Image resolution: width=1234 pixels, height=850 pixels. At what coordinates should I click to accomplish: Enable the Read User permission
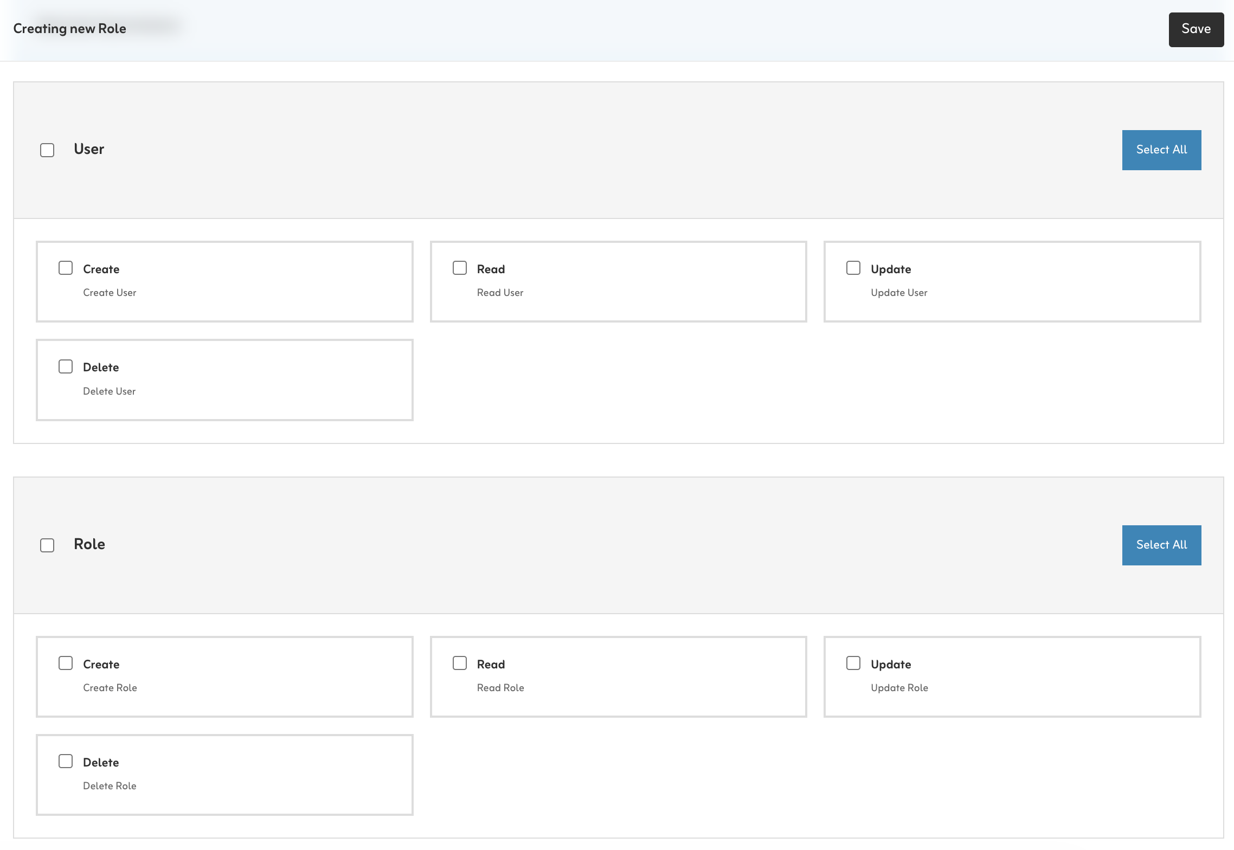(459, 268)
